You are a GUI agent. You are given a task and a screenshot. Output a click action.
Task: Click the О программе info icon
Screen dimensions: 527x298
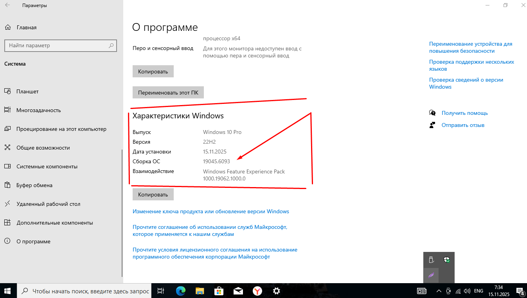coord(7,241)
